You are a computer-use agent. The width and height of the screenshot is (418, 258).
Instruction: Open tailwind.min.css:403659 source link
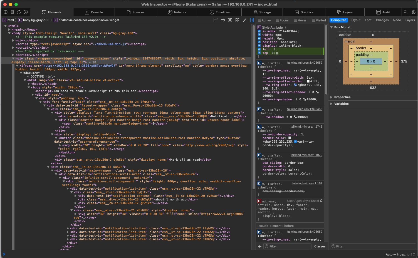click(305, 63)
